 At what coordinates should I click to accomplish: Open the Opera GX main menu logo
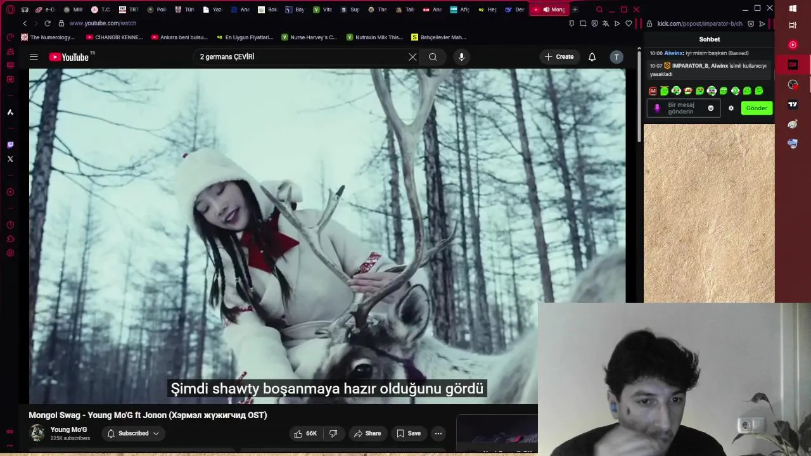point(10,9)
